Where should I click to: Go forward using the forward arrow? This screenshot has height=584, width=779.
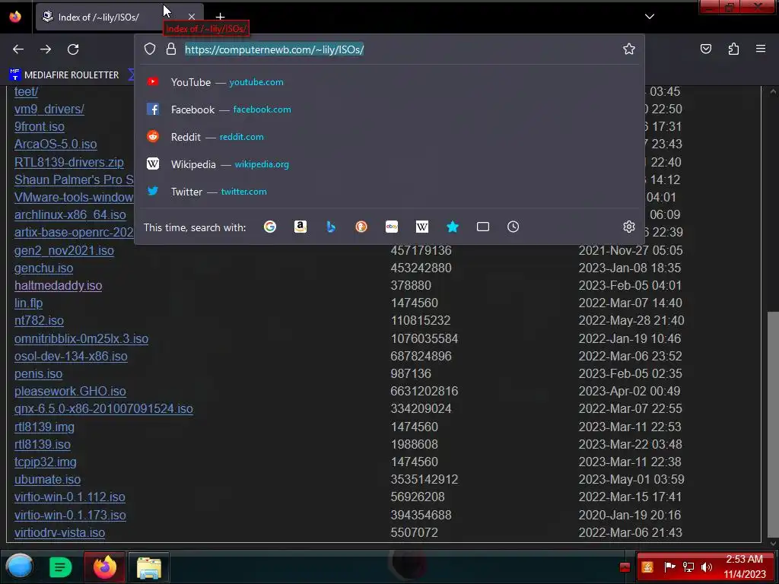[46, 49]
